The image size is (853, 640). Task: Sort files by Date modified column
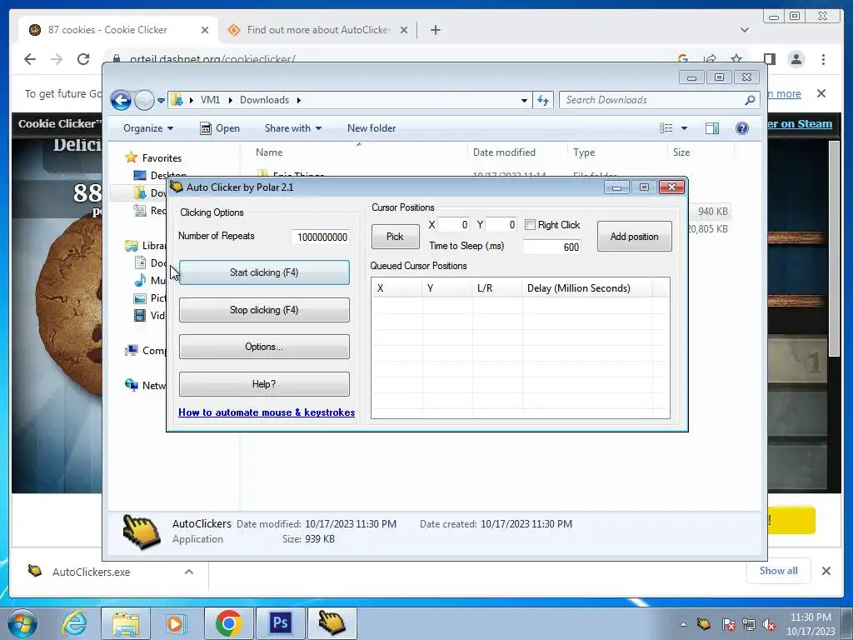click(504, 152)
